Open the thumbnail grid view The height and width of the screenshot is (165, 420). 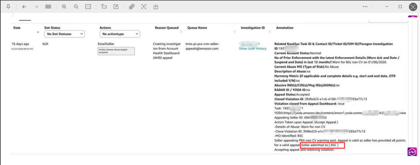[x=48, y=7]
